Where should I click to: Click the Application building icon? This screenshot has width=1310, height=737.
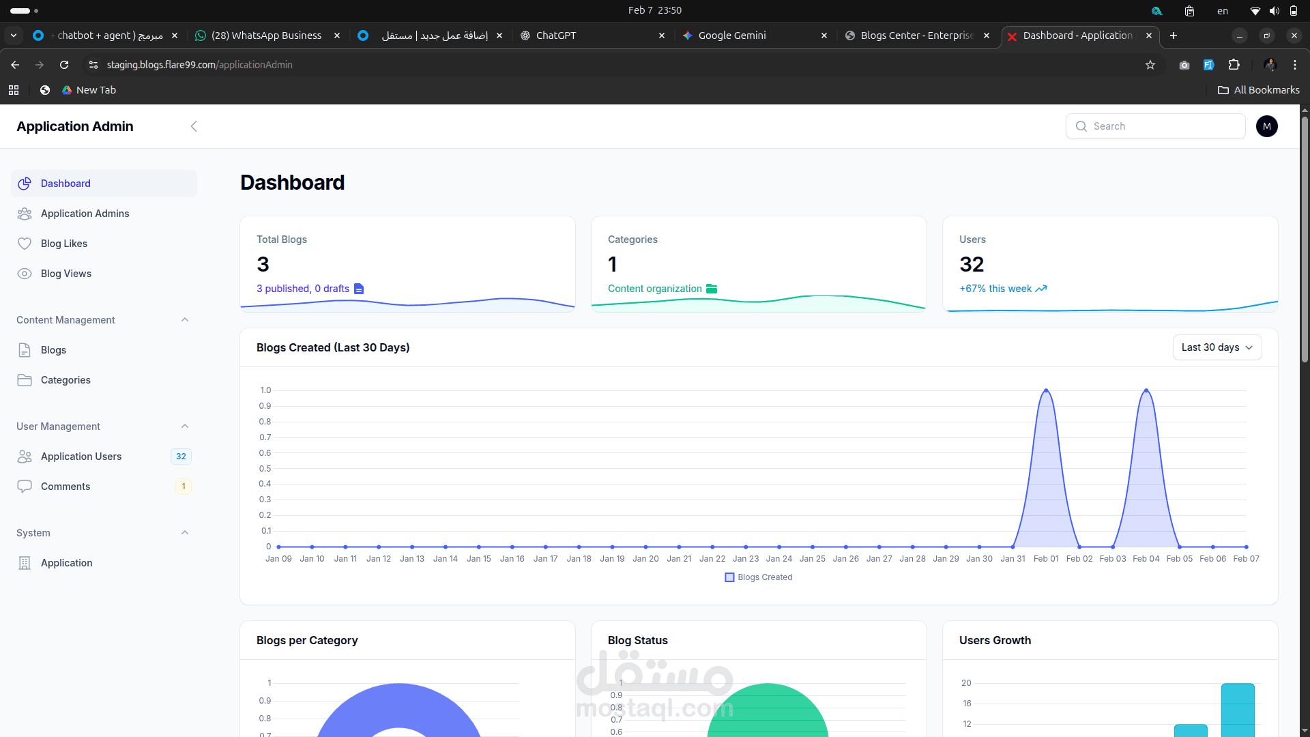25,563
